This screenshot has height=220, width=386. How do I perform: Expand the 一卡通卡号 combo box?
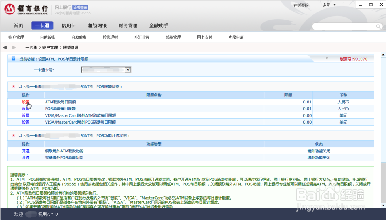tap(128, 69)
